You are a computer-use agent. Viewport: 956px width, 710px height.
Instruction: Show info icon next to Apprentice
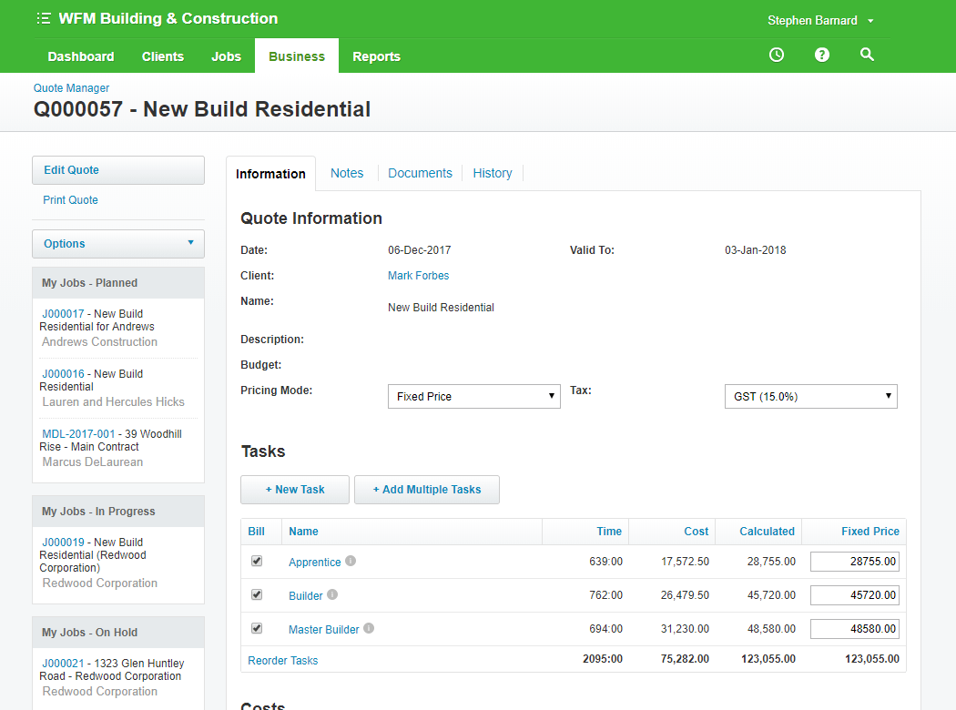(x=351, y=561)
